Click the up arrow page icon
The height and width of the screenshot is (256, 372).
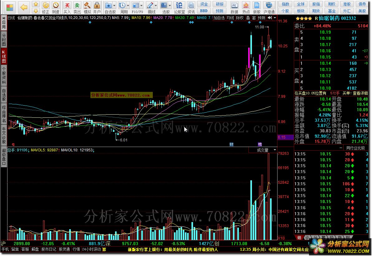coord(36,4)
